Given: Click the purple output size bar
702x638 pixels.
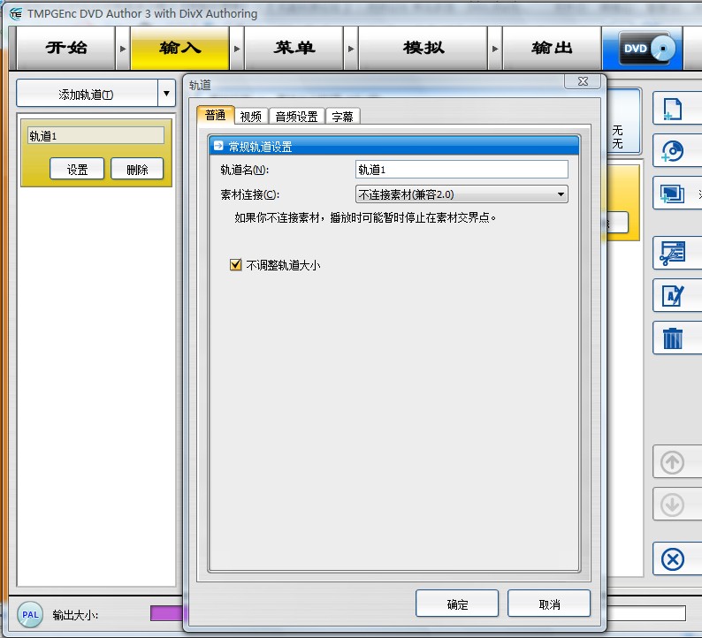Looking at the screenshot, I should tap(166, 613).
